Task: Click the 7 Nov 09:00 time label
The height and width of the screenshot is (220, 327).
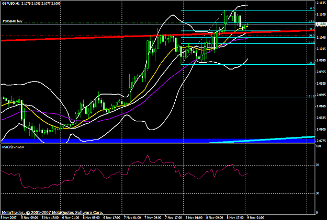Action: [x=153, y=218]
